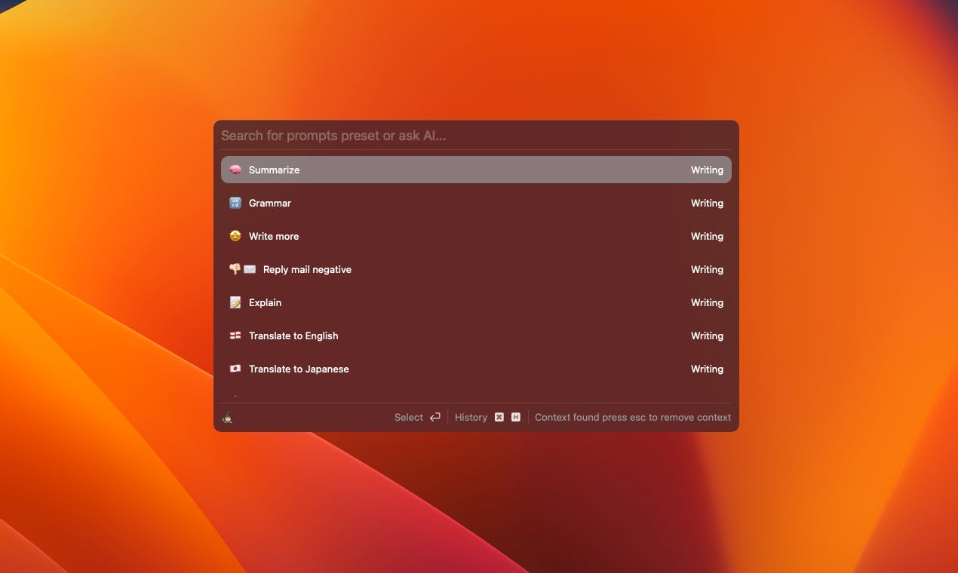Viewport: 958px width, 573px height.
Task: Choose Translate to English preset
Action: point(476,336)
